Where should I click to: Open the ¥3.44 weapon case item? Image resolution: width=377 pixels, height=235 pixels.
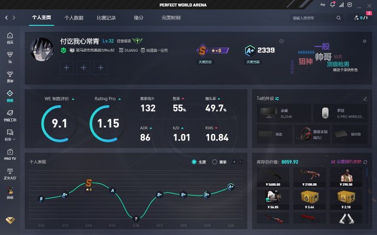click(x=309, y=200)
